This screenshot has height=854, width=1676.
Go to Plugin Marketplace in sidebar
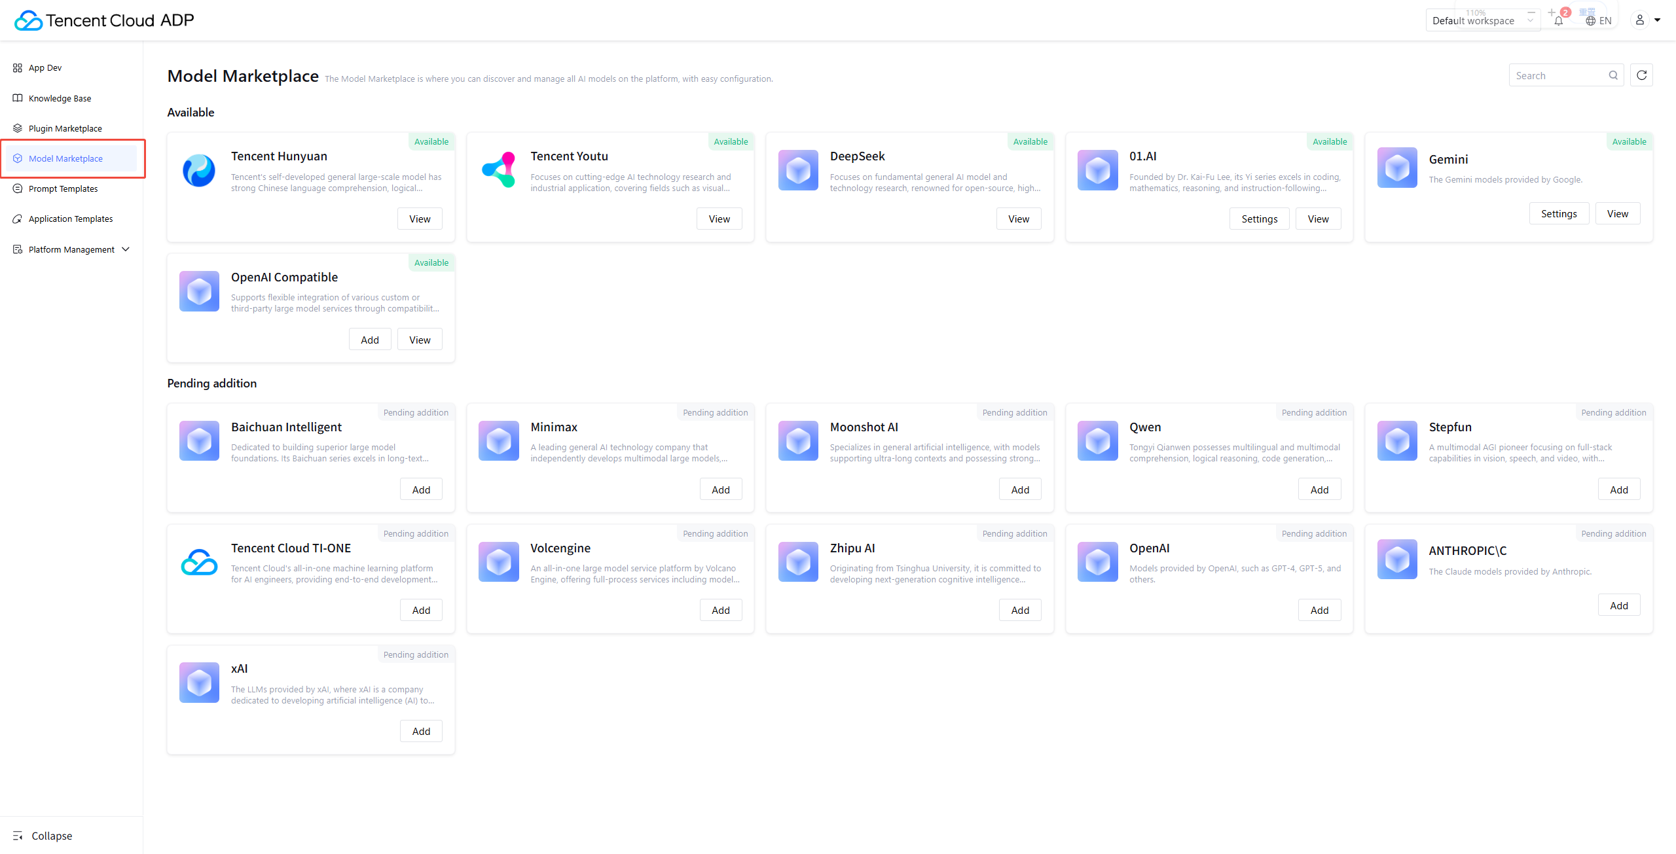coord(65,128)
